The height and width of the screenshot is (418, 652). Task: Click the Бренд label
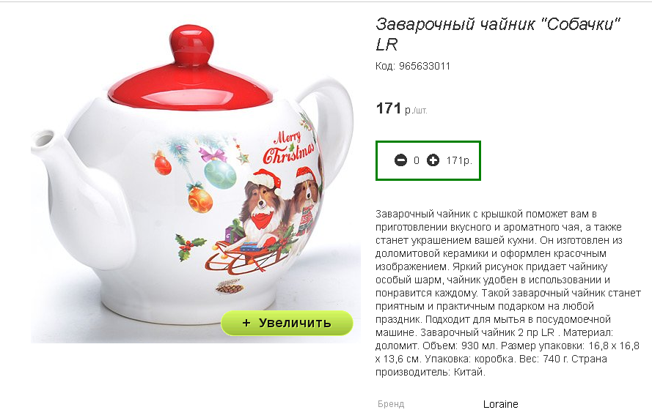point(391,404)
